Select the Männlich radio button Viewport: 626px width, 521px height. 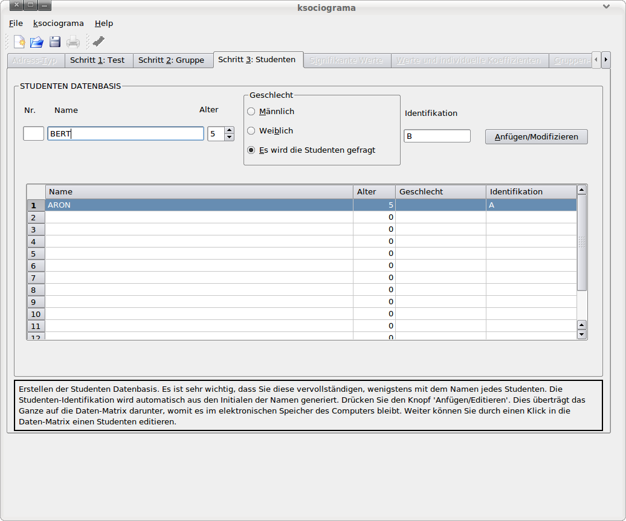click(251, 112)
